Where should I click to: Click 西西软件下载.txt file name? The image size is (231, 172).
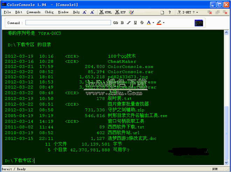tap(126, 127)
